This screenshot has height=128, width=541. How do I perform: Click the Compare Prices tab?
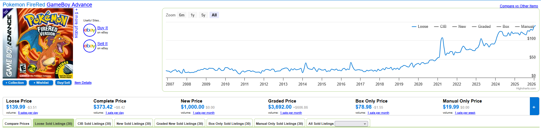[17, 124]
